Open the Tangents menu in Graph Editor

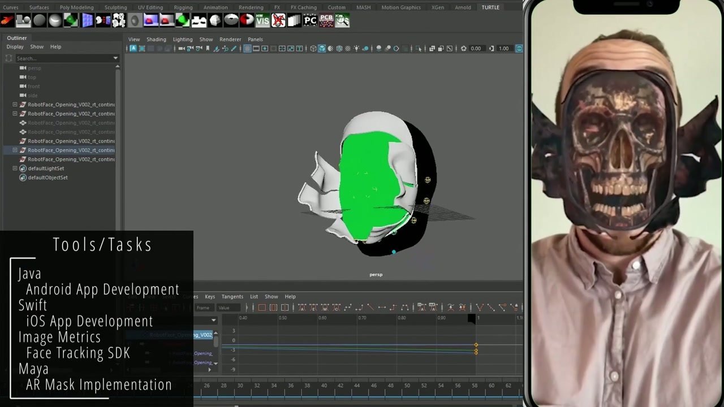point(232,297)
